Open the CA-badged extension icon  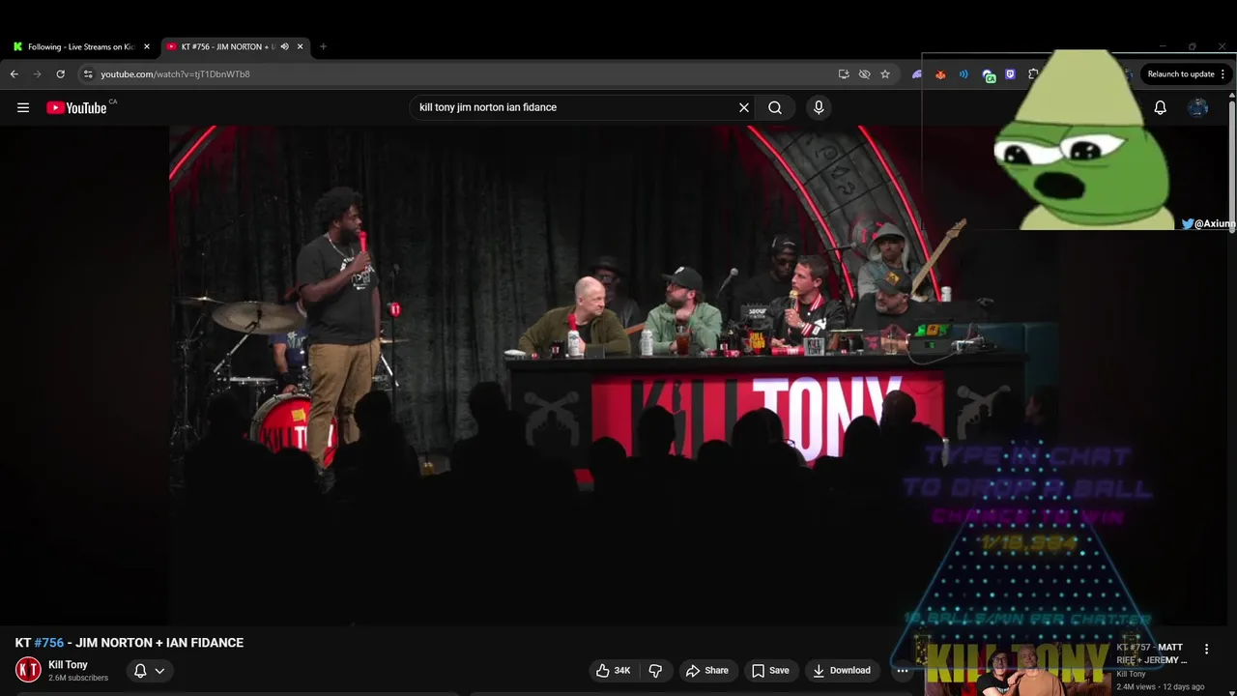tap(988, 74)
